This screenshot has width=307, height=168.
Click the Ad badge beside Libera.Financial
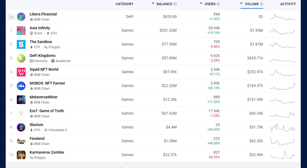11,17
